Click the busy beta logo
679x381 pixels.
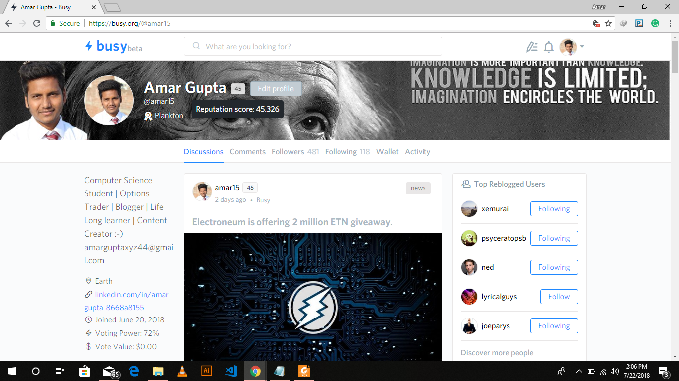pyautogui.click(x=114, y=46)
